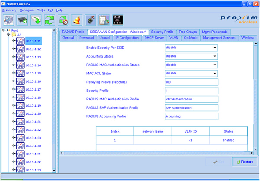Click the device icon for 10.10.1.16
This screenshot has width=260, height=181.
(x=20, y=81)
